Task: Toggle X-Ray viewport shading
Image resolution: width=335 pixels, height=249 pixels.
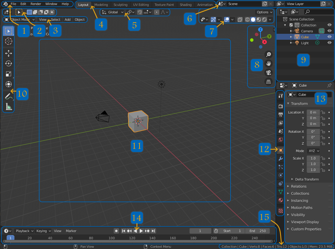Action: click(239, 20)
